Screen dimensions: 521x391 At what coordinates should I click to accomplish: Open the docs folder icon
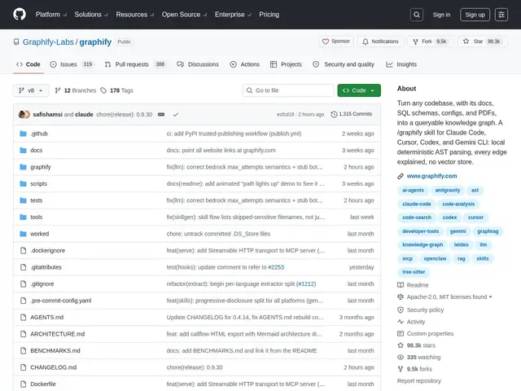tap(23, 150)
